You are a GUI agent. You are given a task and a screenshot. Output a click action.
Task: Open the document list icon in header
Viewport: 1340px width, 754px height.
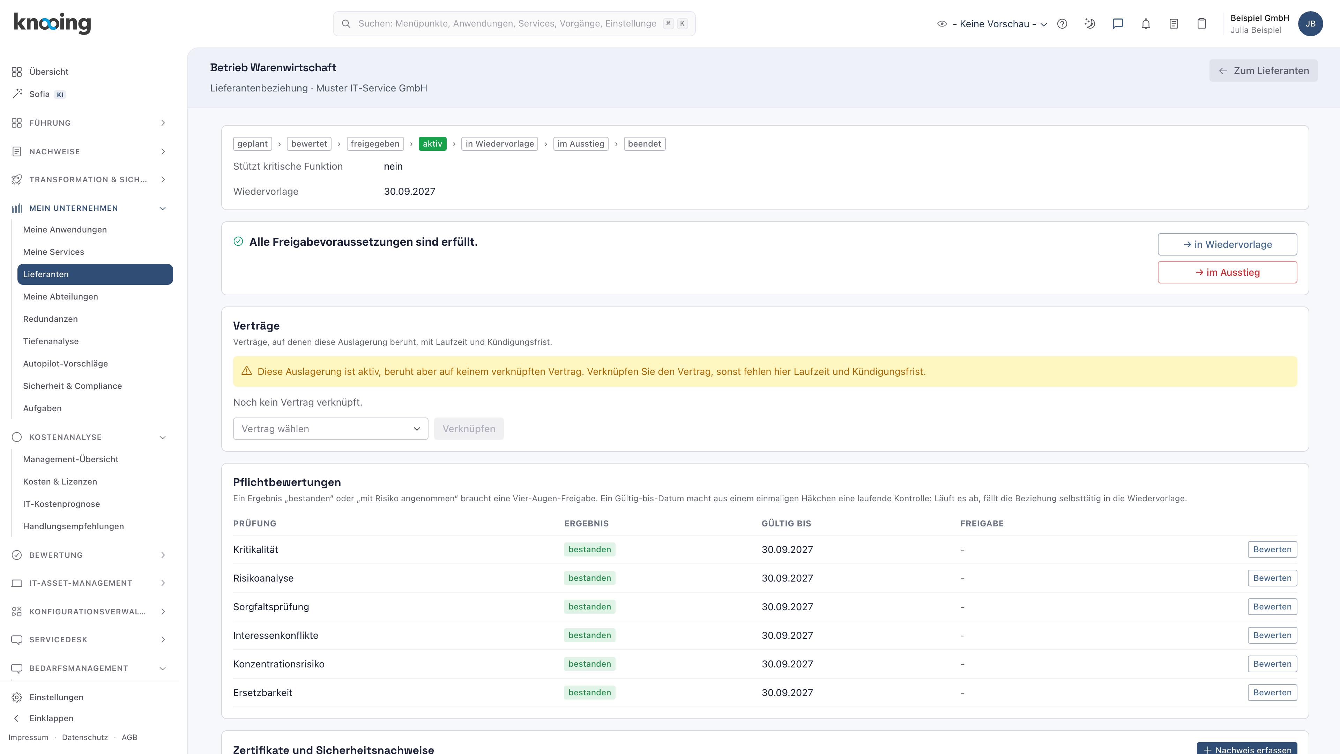[1174, 24]
